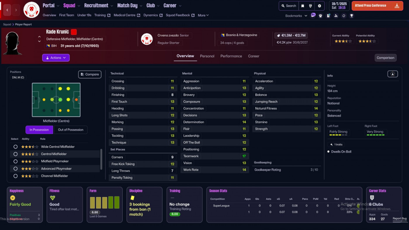Click the bookmark icon beside Search
The image size is (409, 230).
[303, 6]
